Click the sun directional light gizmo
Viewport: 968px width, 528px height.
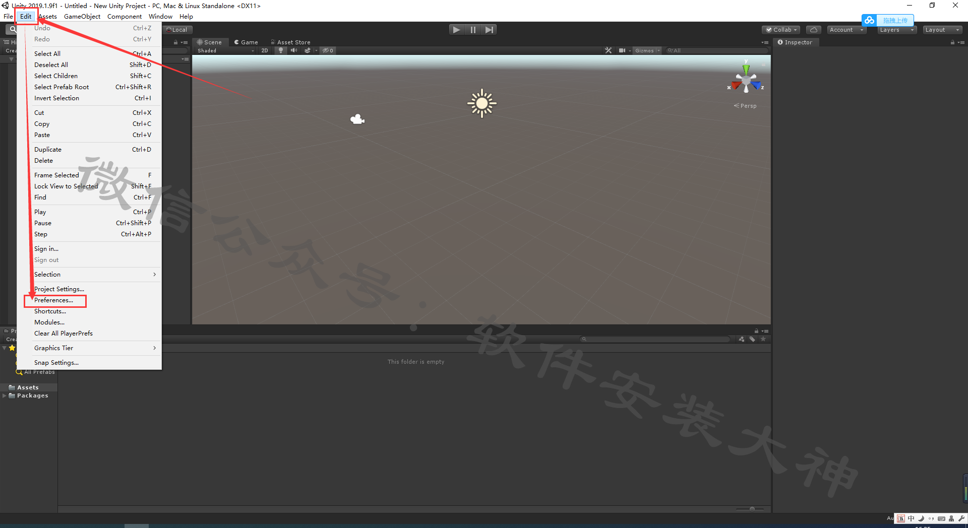coord(482,103)
